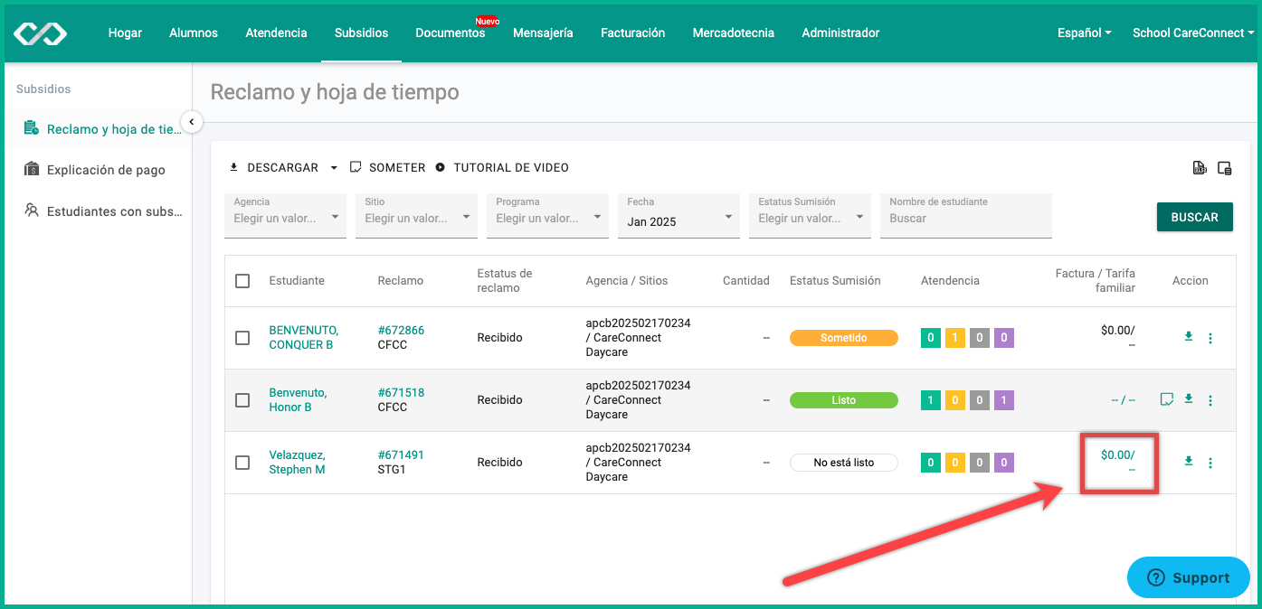Open more actions for Benvenuto, Honor B
Viewport: 1262px width, 609px height.
coord(1210,400)
